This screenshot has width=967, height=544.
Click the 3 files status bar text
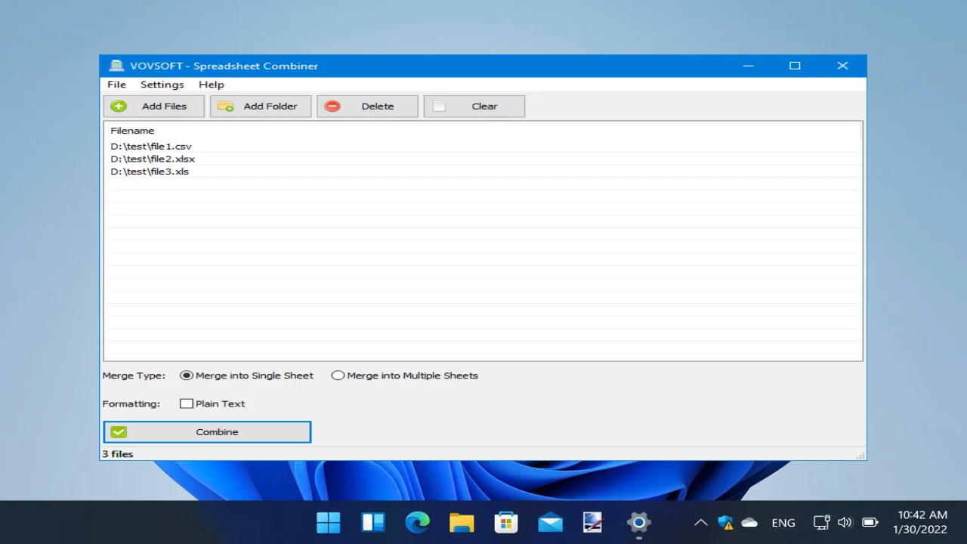coord(118,454)
